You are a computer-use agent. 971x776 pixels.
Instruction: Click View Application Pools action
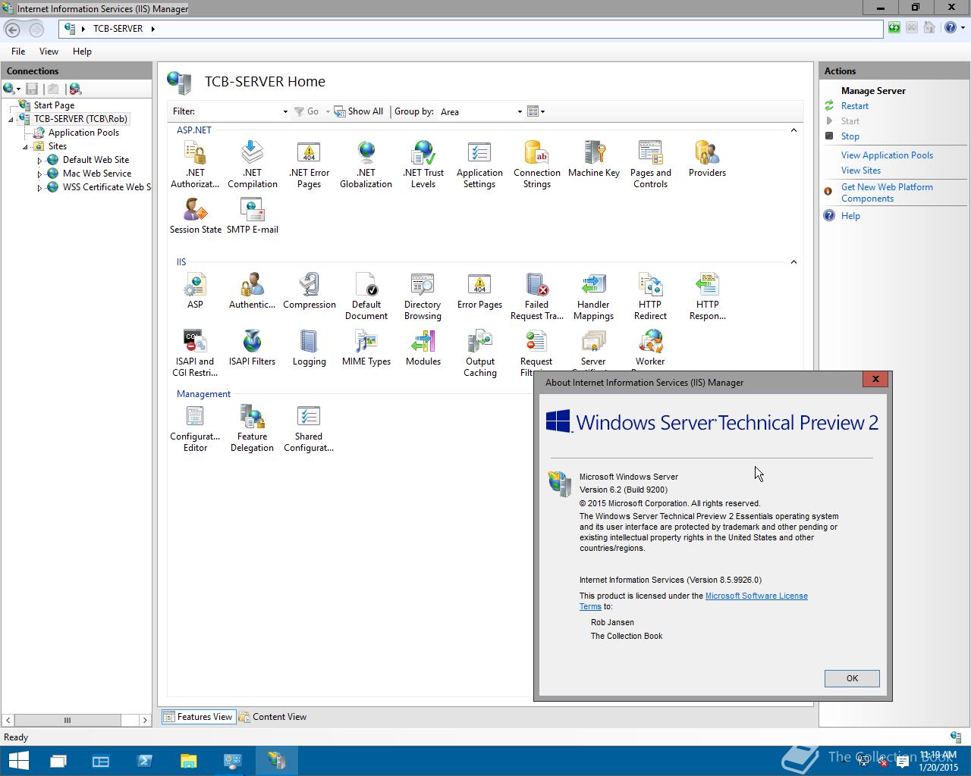[x=887, y=155]
